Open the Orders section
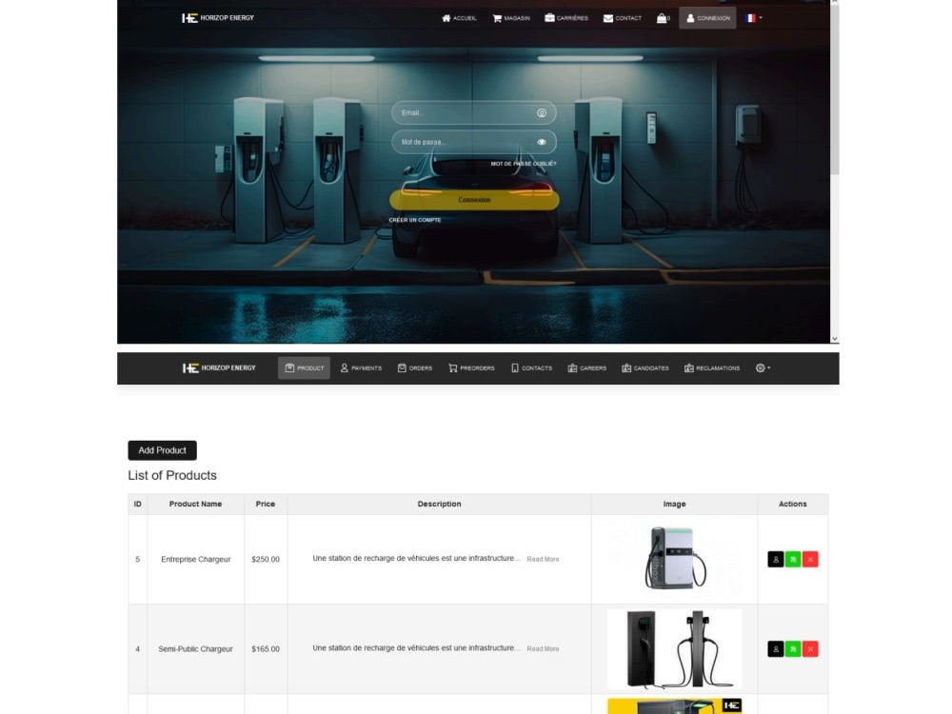Screen dimensions: 952x714 pyautogui.click(x=415, y=367)
